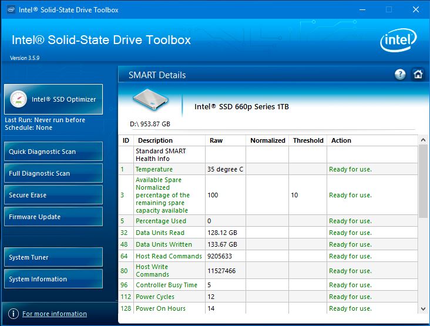Open Secure Erase
This screenshot has width=430, height=326.
pos(53,194)
